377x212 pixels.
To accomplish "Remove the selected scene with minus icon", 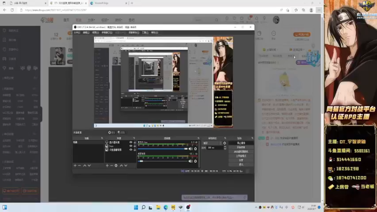I will [x=79, y=166].
